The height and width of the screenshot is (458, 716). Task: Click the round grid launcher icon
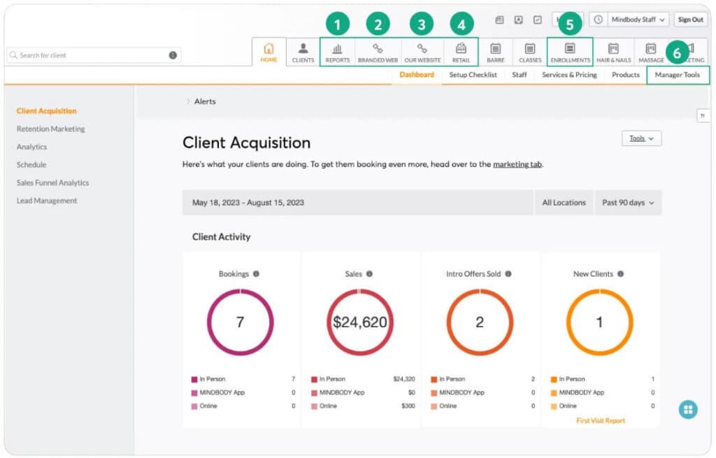click(688, 410)
